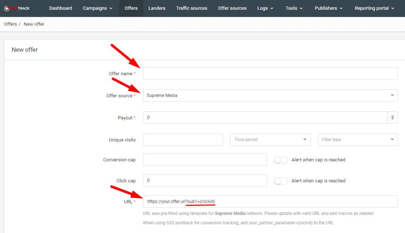Click the S2S postback hint text
Viewport: 405px width, 233px height.
coord(238,223)
